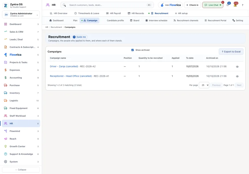Open Live Chat
Screen dimensions: 249x174
tap(213, 5)
